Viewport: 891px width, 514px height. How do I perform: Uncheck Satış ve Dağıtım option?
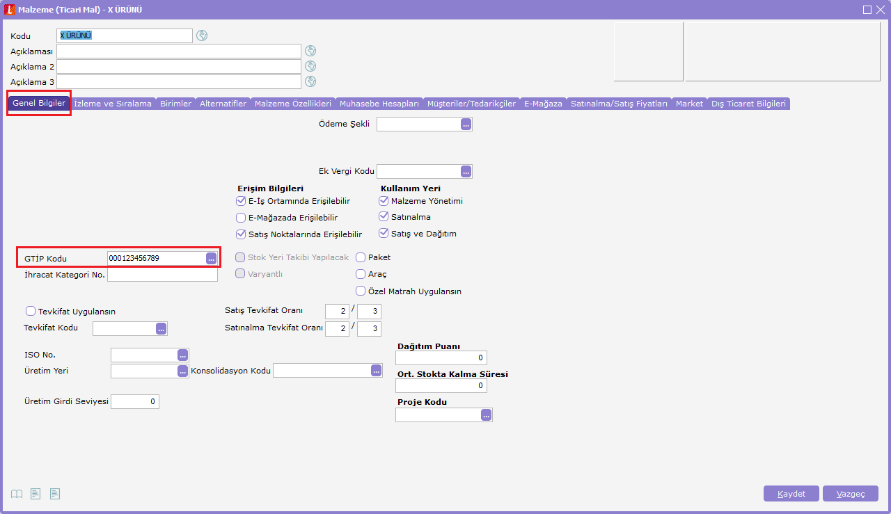click(384, 234)
